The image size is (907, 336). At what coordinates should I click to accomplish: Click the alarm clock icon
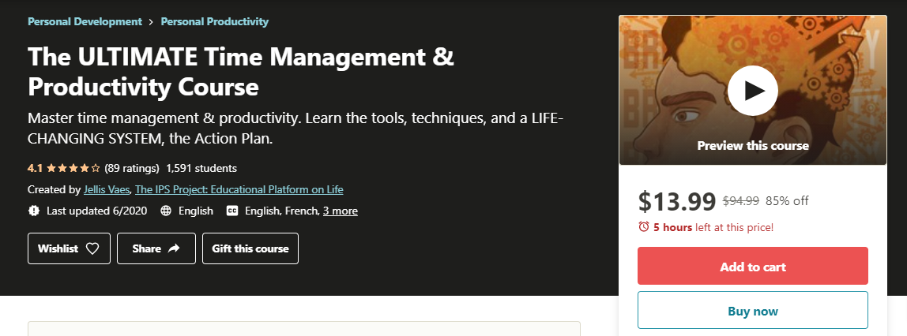644,227
